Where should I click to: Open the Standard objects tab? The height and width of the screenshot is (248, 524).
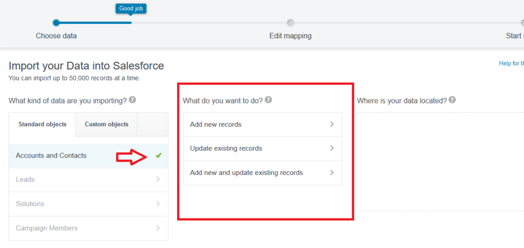click(42, 125)
